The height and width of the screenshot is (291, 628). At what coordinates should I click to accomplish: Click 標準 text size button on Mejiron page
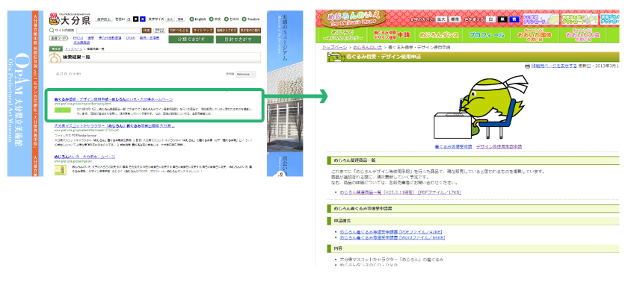[x=455, y=19]
